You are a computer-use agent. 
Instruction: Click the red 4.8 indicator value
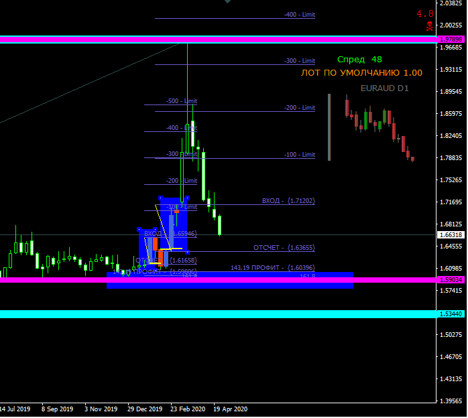424,13
